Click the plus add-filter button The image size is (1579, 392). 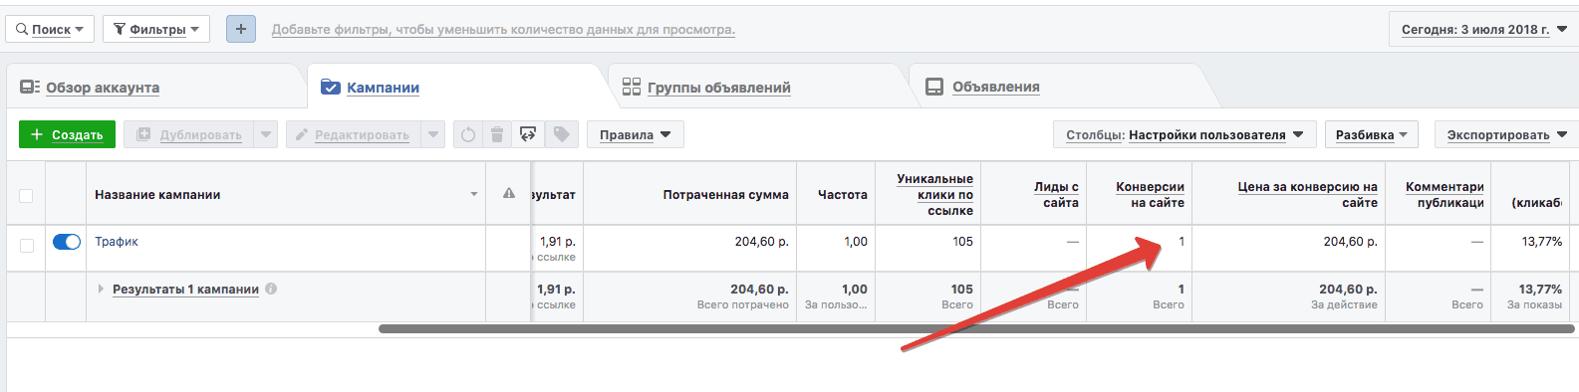pyautogui.click(x=241, y=29)
